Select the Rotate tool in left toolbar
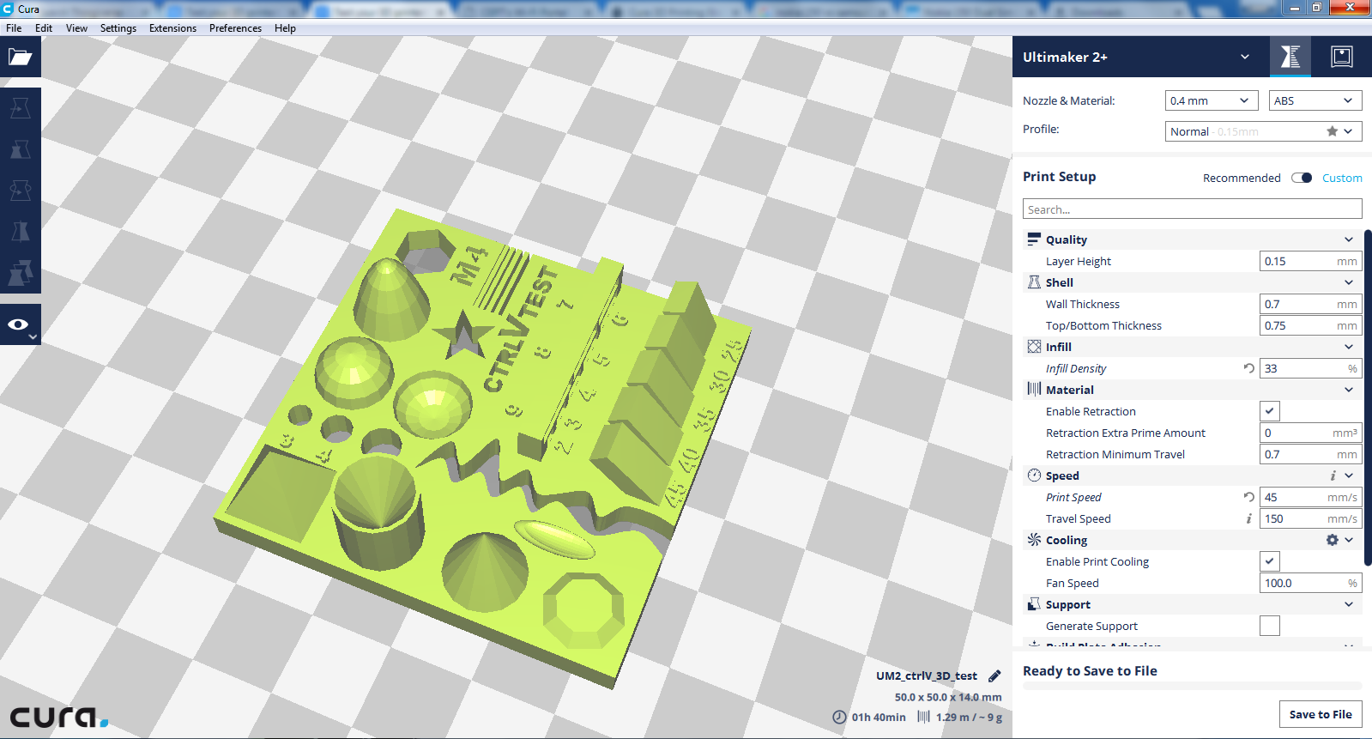1372x739 pixels. pyautogui.click(x=20, y=191)
